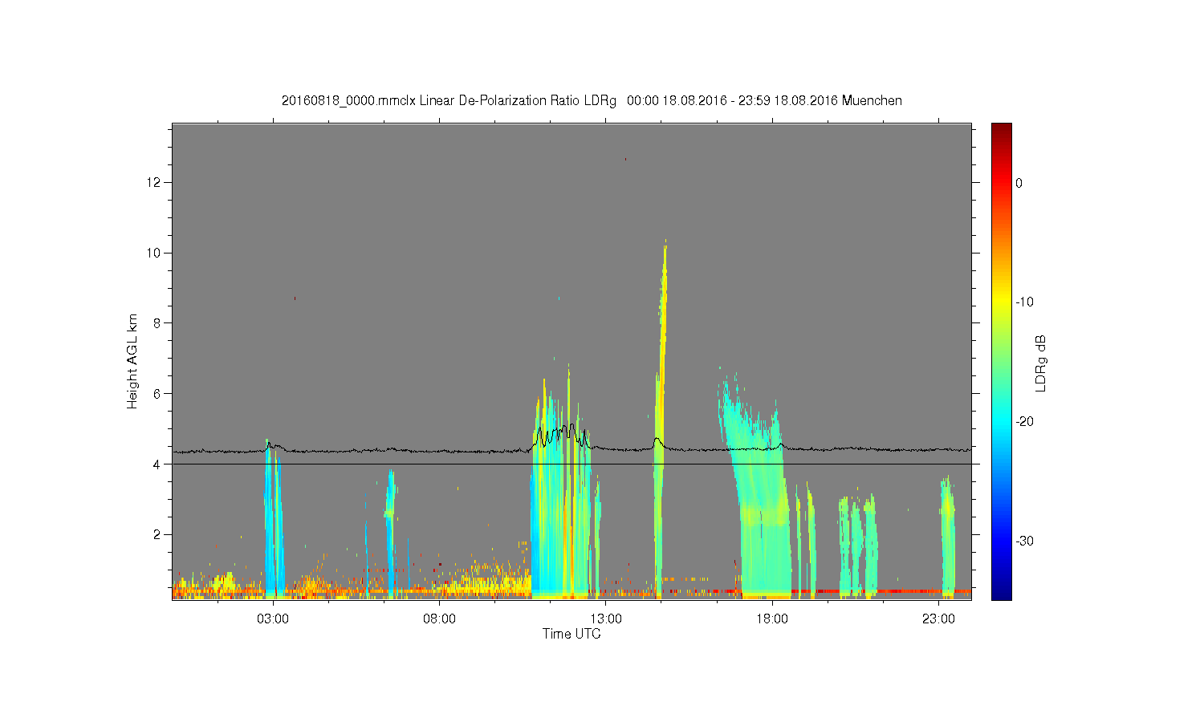Click the height tick label '12'
Screen dimensions: 1204x722
[155, 182]
